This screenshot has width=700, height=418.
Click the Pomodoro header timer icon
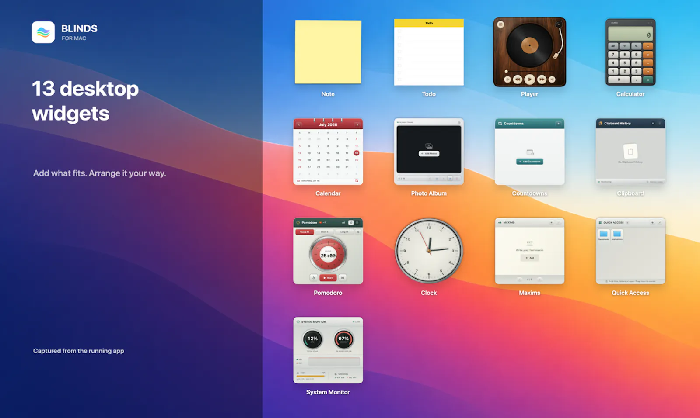coord(298,223)
